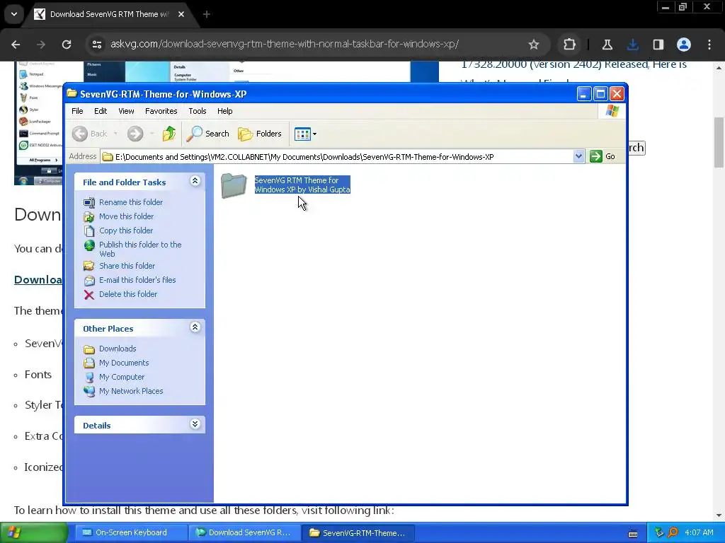Open Search in the Explorer toolbar
The width and height of the screenshot is (725, 543).
tap(207, 134)
